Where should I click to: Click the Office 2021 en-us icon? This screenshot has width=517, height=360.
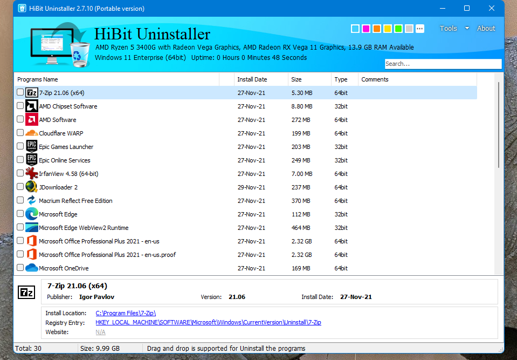[32, 241]
